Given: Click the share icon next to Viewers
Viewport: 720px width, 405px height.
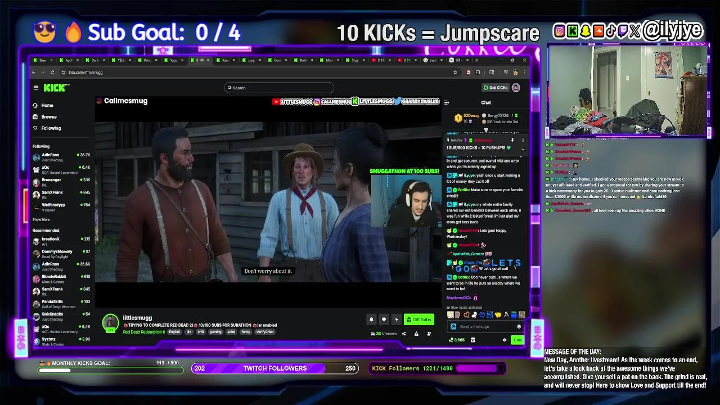Looking at the screenshot, I should 403,334.
